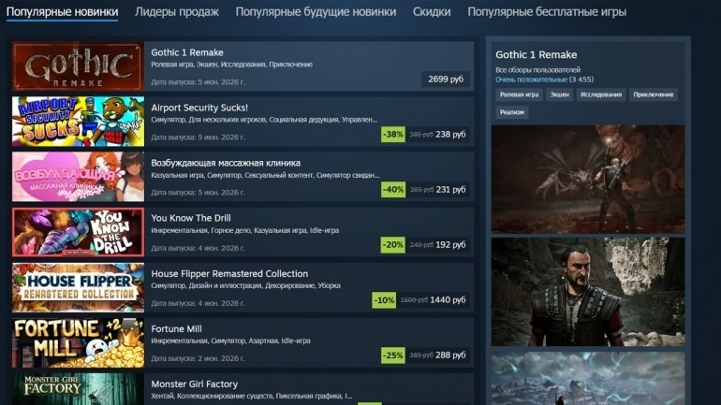Image resolution: width=721 pixels, height=405 pixels.
Task: Click House Flipper genre tags line
Action: [246, 285]
